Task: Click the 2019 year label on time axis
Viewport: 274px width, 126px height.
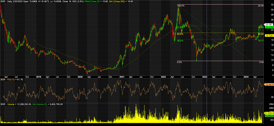Action: tap(38, 77)
